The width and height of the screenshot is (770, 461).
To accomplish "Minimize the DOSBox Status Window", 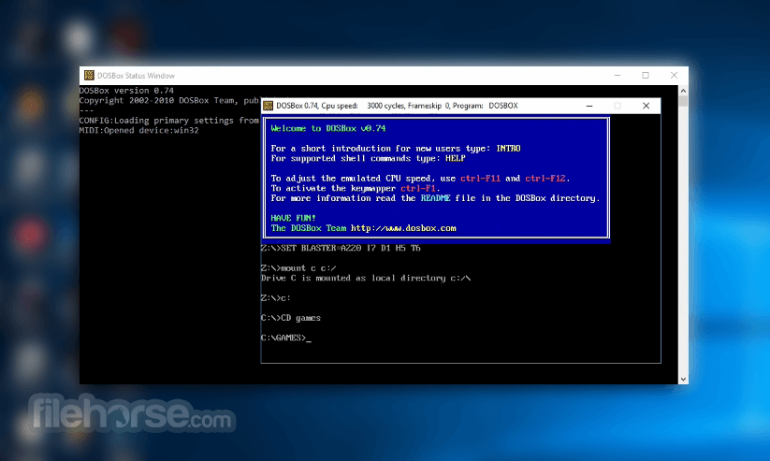I will tap(617, 75).
